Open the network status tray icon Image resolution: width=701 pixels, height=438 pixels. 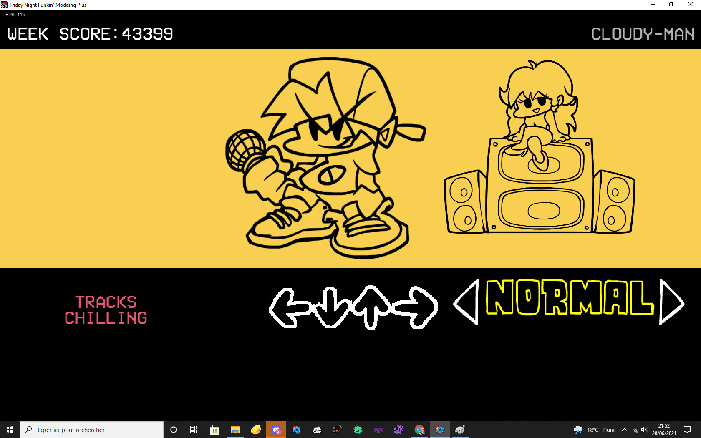tap(635, 430)
